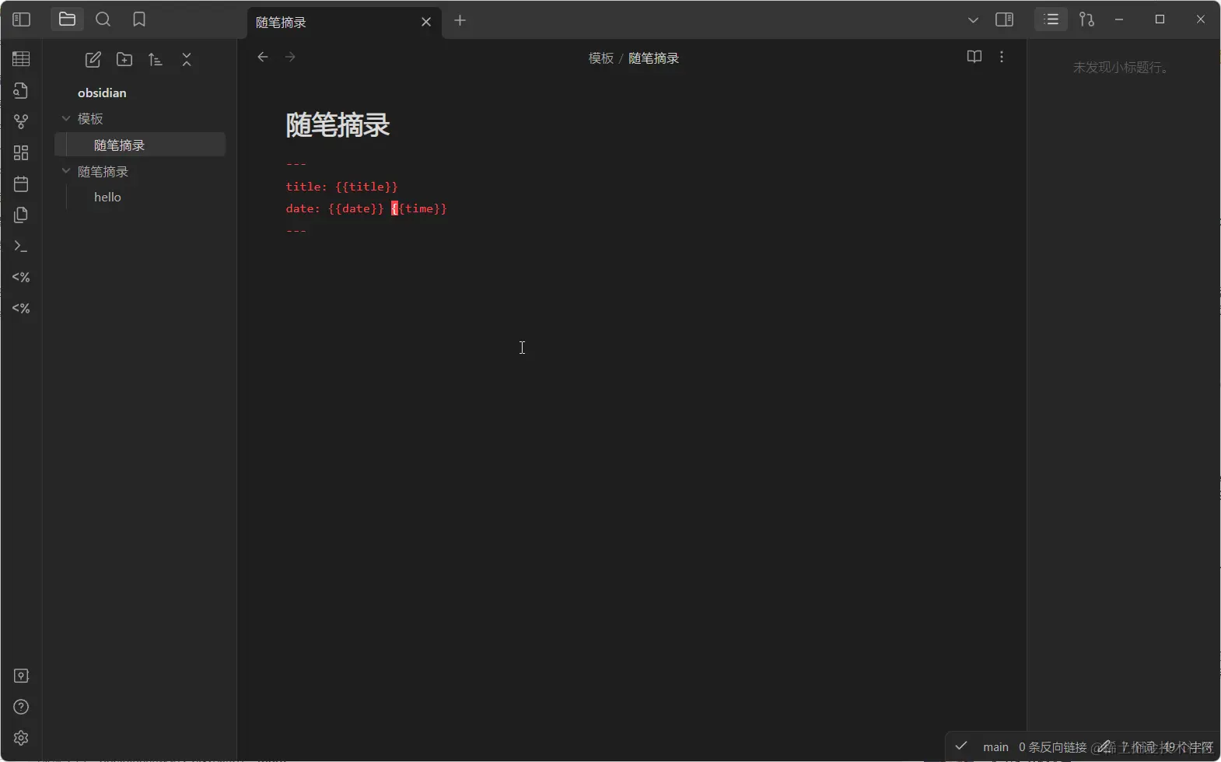The image size is (1221, 762).
Task: Click 0 条反向链接 in status bar
Action: (x=1053, y=747)
